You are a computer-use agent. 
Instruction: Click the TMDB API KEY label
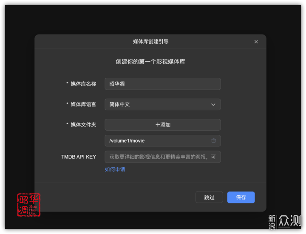coord(79,157)
